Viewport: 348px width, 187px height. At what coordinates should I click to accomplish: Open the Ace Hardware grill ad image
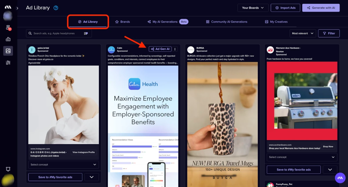[302, 101]
